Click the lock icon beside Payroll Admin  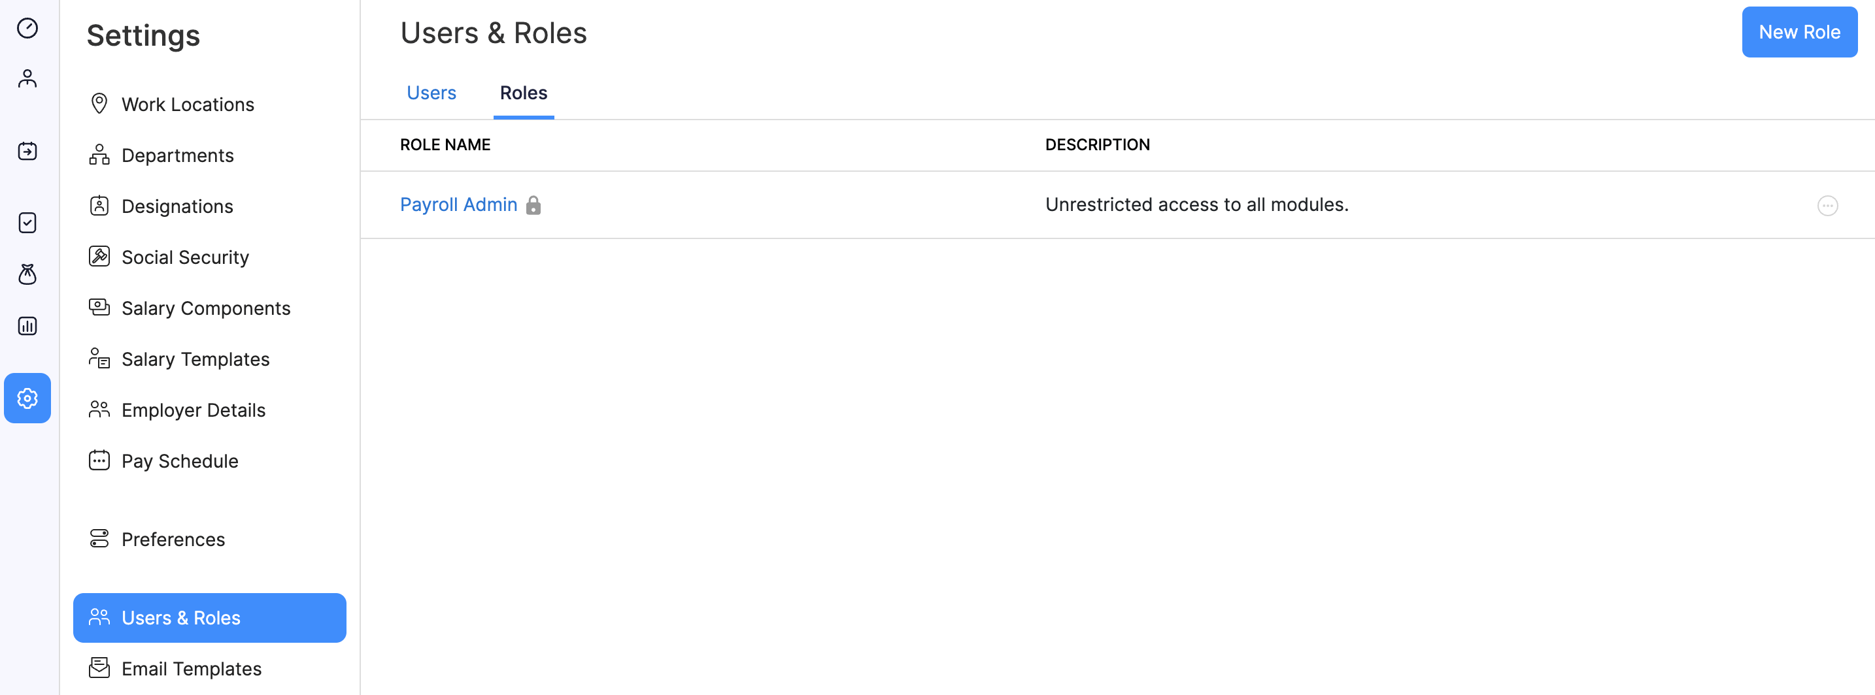pyautogui.click(x=533, y=206)
